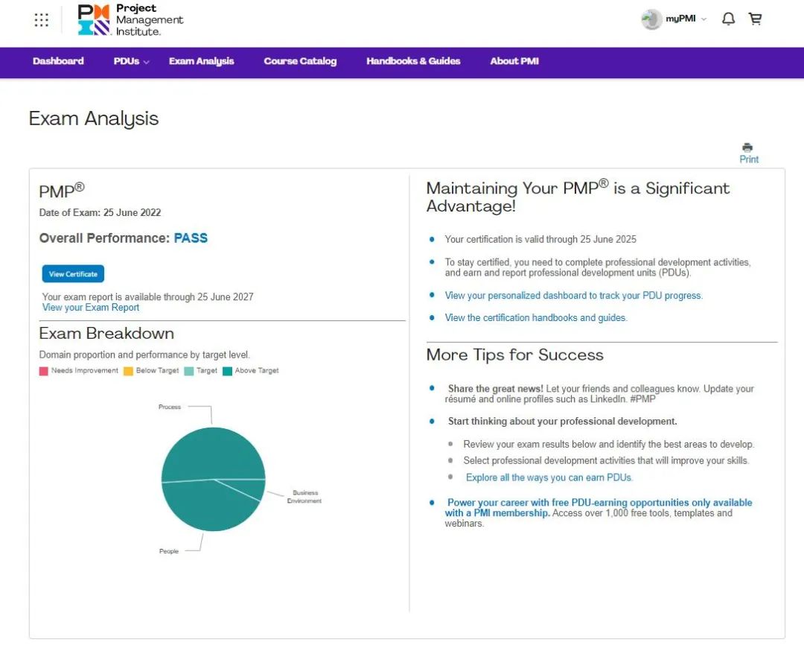This screenshot has height=648, width=804.
Task: Click the Maintaining Your PMP heading
Action: pyautogui.click(x=578, y=197)
